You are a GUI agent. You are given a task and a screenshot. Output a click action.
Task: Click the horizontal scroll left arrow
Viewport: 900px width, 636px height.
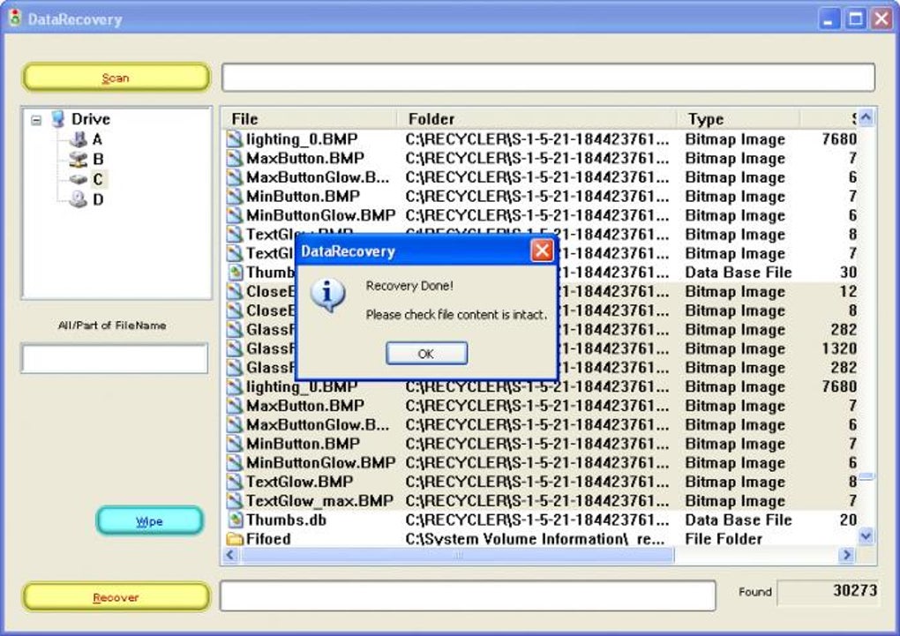click(231, 555)
